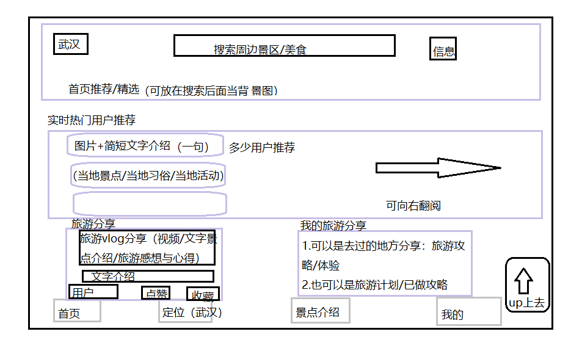582x348 pixels.
Task: Open the 信息 messages box
Action: (x=443, y=49)
